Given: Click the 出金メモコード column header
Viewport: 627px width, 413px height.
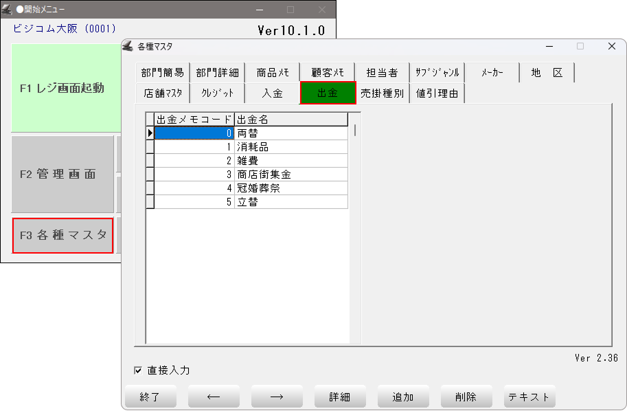Looking at the screenshot, I should (x=194, y=120).
